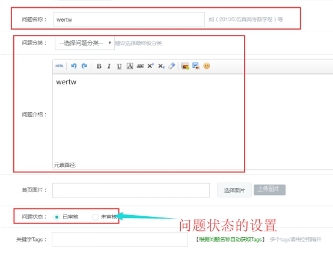Focus the 关键字Tags input field
333x253 pixels.
coord(120,239)
